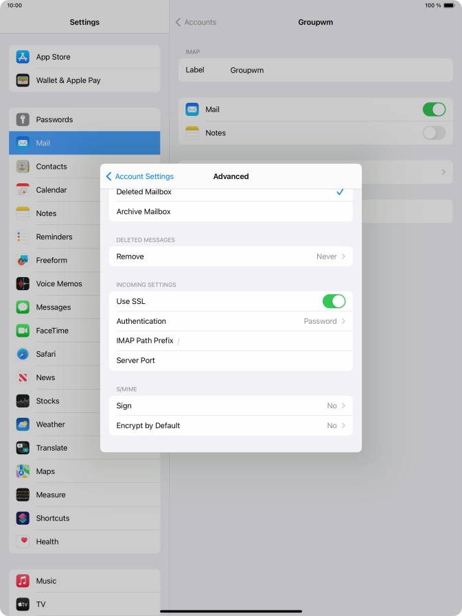The width and height of the screenshot is (462, 616).
Task: Turn off the Mail toggle
Action: pos(433,110)
